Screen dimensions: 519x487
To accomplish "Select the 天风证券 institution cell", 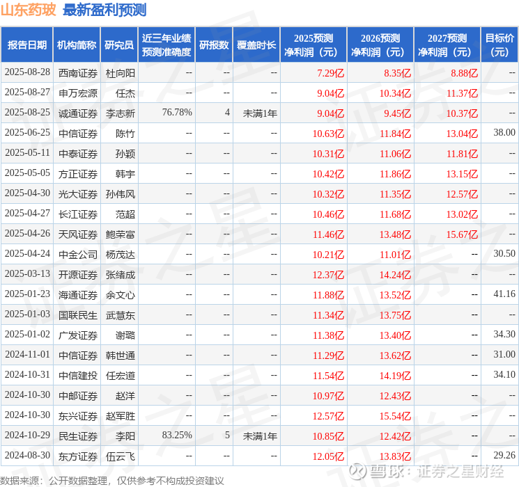I will pyautogui.click(x=78, y=234).
